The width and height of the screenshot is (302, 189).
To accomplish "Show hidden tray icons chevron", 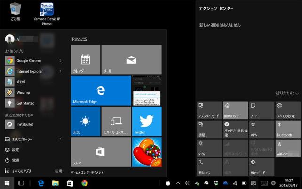I will pyautogui.click(x=178, y=183).
